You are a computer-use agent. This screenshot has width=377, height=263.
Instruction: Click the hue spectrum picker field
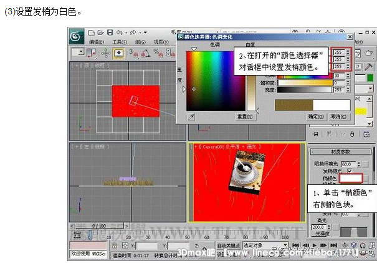click(x=216, y=81)
